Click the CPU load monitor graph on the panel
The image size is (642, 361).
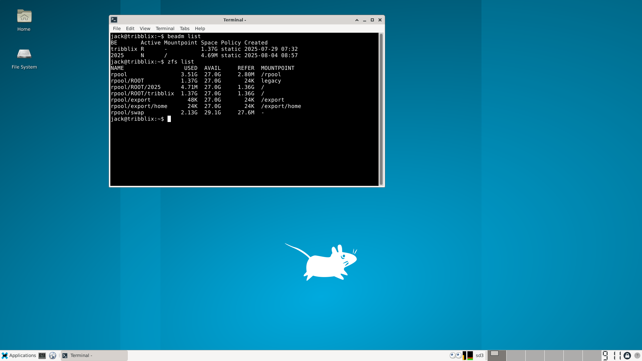coord(464,356)
